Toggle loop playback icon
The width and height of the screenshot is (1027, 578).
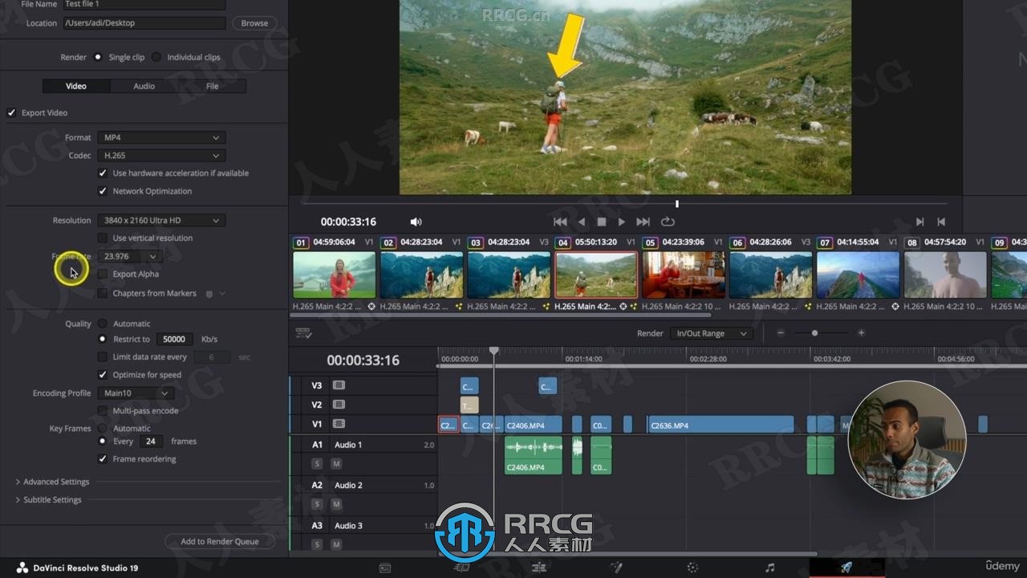point(667,222)
